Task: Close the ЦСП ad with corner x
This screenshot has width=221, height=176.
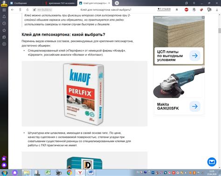Action: [203, 18]
